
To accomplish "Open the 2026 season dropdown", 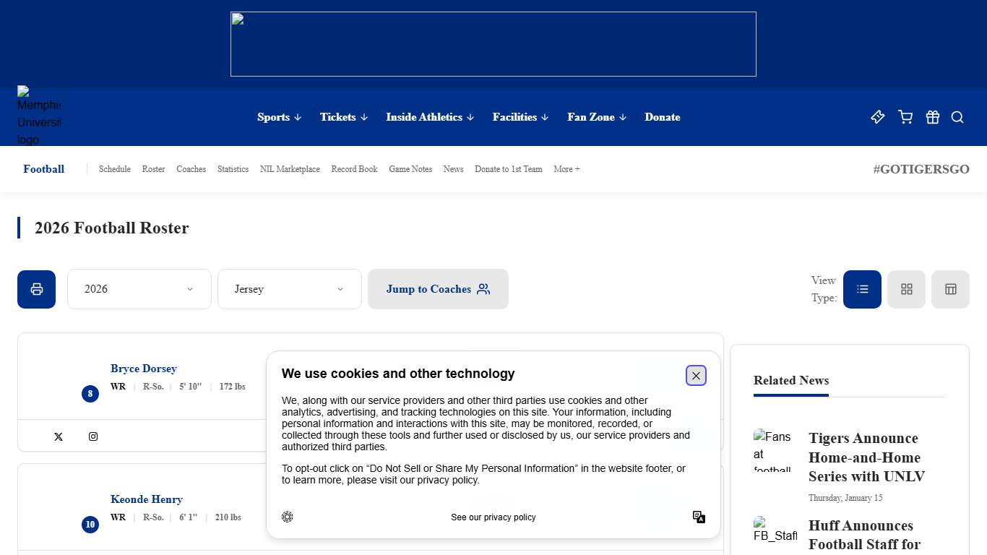I will 139,289.
